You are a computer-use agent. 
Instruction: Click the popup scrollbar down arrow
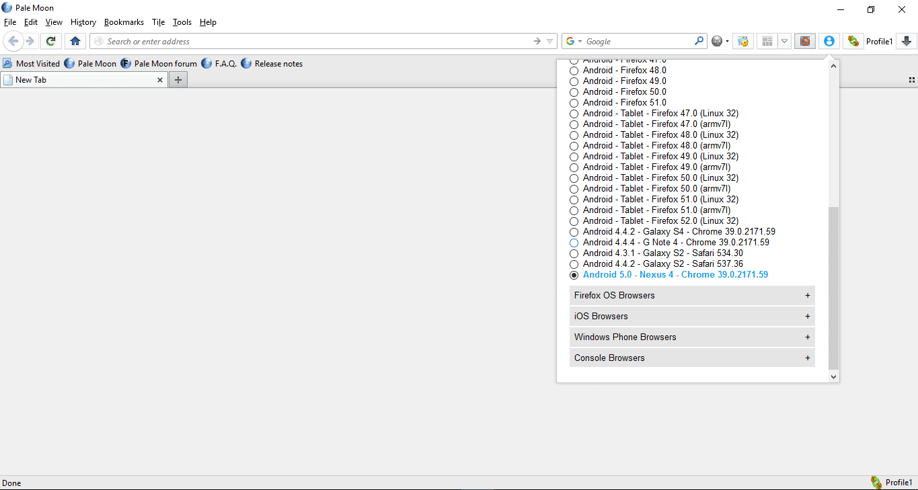point(834,377)
